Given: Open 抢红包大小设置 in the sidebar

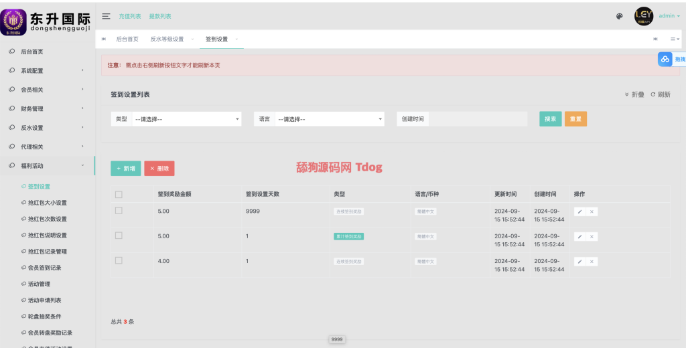Looking at the screenshot, I should pos(47,203).
